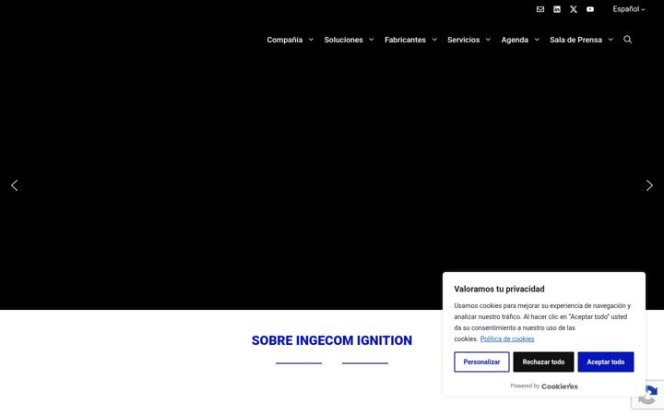This screenshot has height=415, width=664.
Task: Open the X (Twitter) social icon
Action: click(574, 9)
